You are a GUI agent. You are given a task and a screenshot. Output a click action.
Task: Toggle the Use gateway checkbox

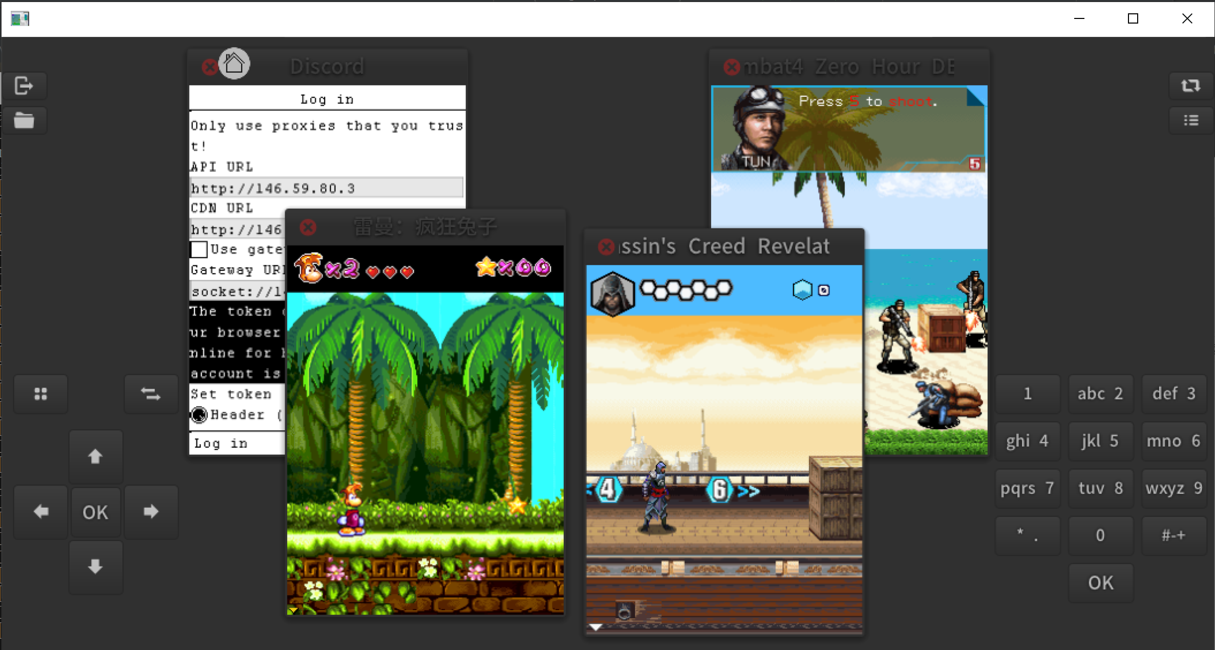click(x=199, y=249)
